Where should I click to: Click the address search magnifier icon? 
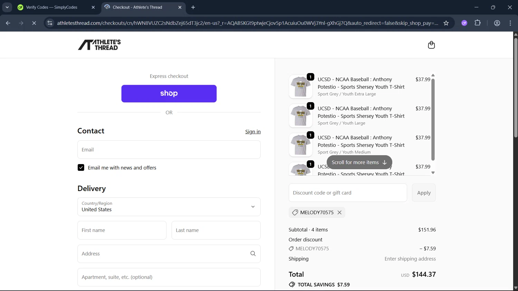tap(253, 254)
